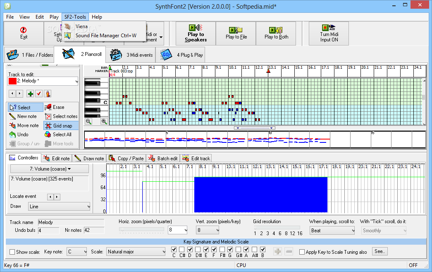Screen dimensions: 432x272
Task: Select the New note pencil tool
Action: 12,116
